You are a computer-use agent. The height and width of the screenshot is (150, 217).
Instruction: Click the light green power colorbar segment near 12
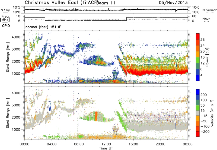click(x=198, y=60)
